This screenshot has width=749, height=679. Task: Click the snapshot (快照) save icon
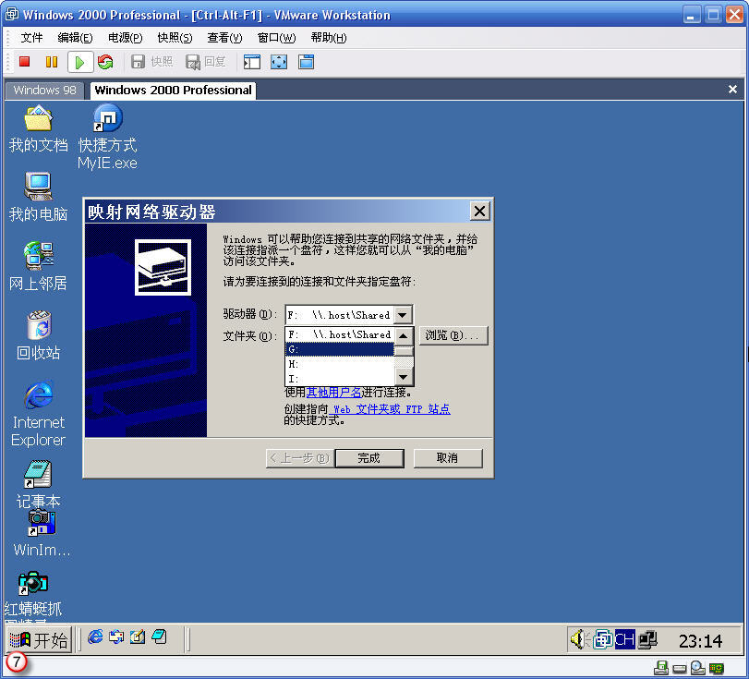[x=138, y=62]
